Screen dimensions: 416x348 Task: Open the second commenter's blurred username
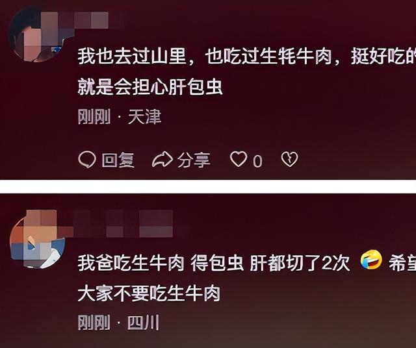click(120, 223)
